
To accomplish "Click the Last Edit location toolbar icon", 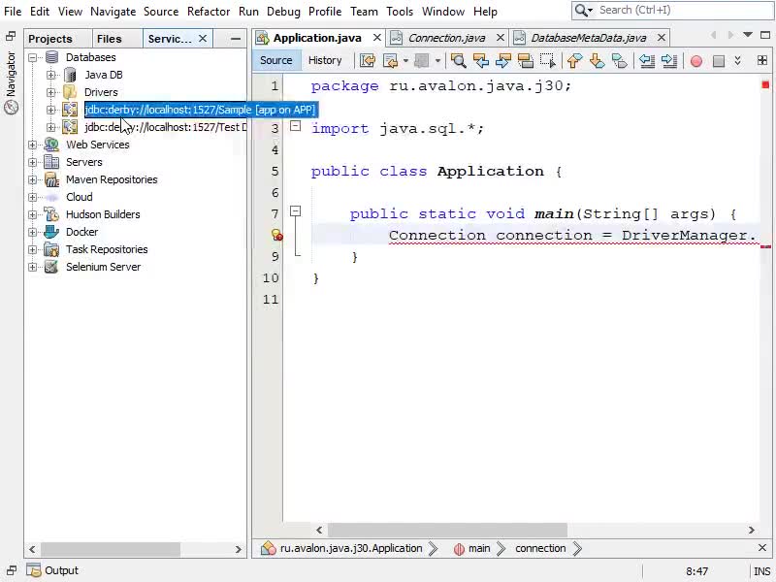I will pyautogui.click(x=368, y=60).
